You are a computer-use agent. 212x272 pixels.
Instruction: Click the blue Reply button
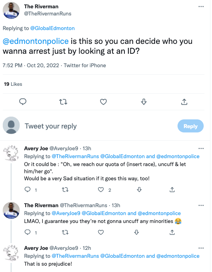click(191, 126)
